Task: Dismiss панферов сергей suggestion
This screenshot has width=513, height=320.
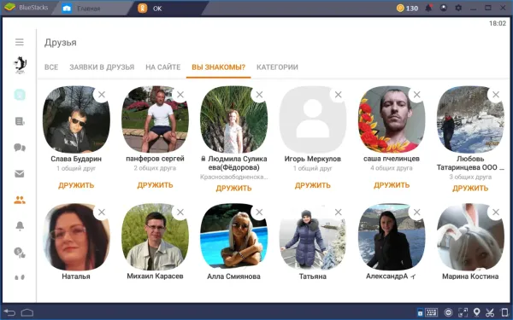Action: point(180,95)
